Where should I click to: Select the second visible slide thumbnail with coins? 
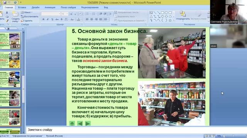point(10,60)
